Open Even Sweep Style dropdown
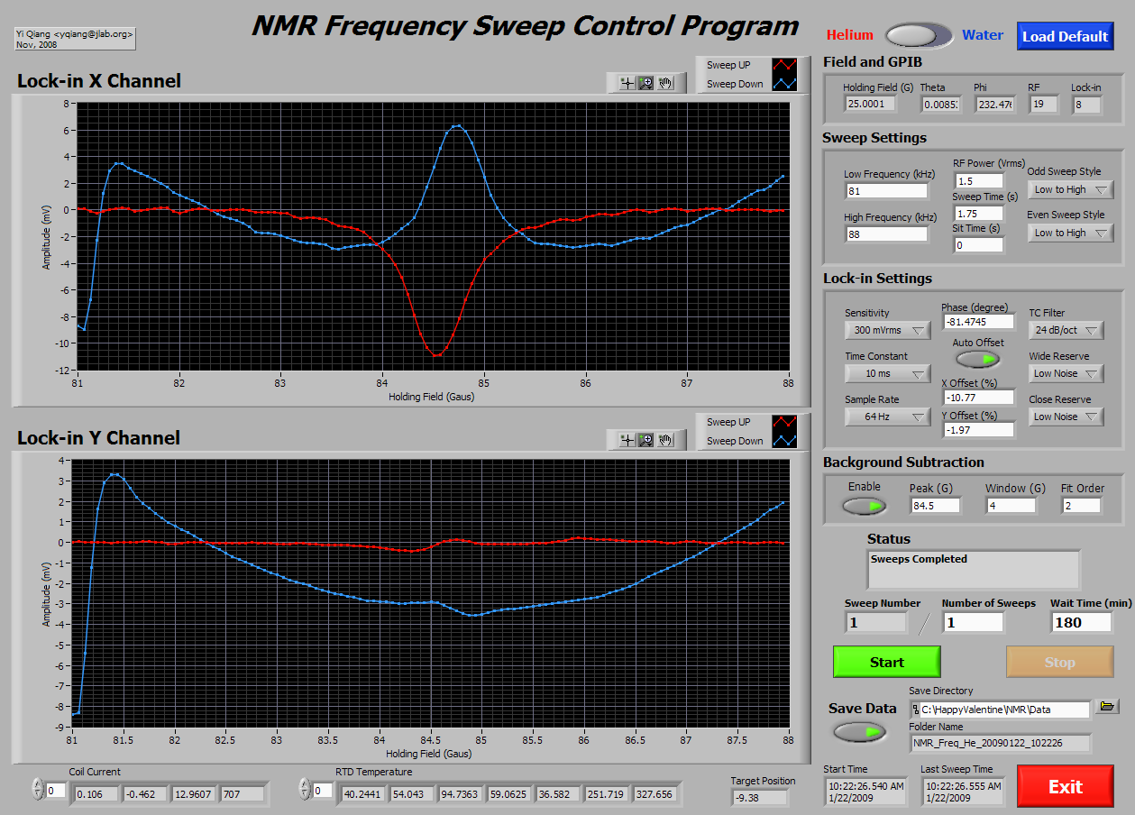Image resolution: width=1135 pixels, height=815 pixels. pyautogui.click(x=1070, y=234)
